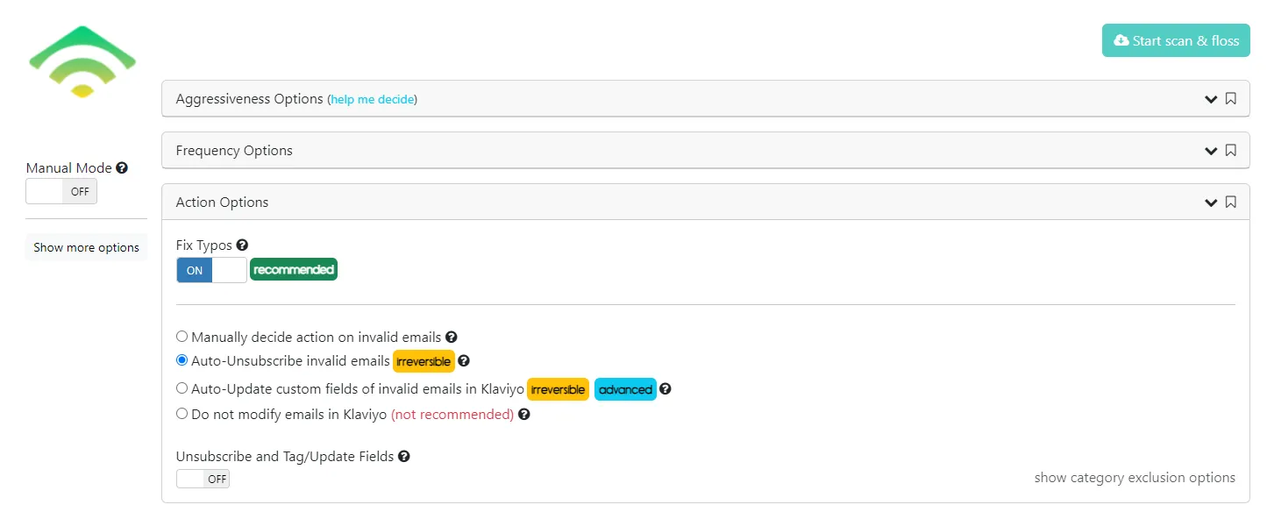This screenshot has height=519, width=1267.
Task: Start the scan & floss
Action: (1176, 40)
